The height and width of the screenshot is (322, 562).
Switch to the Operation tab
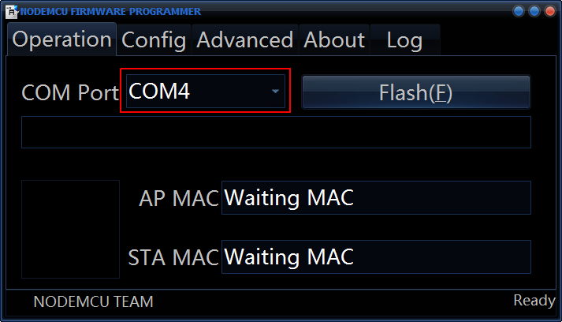[x=62, y=39]
